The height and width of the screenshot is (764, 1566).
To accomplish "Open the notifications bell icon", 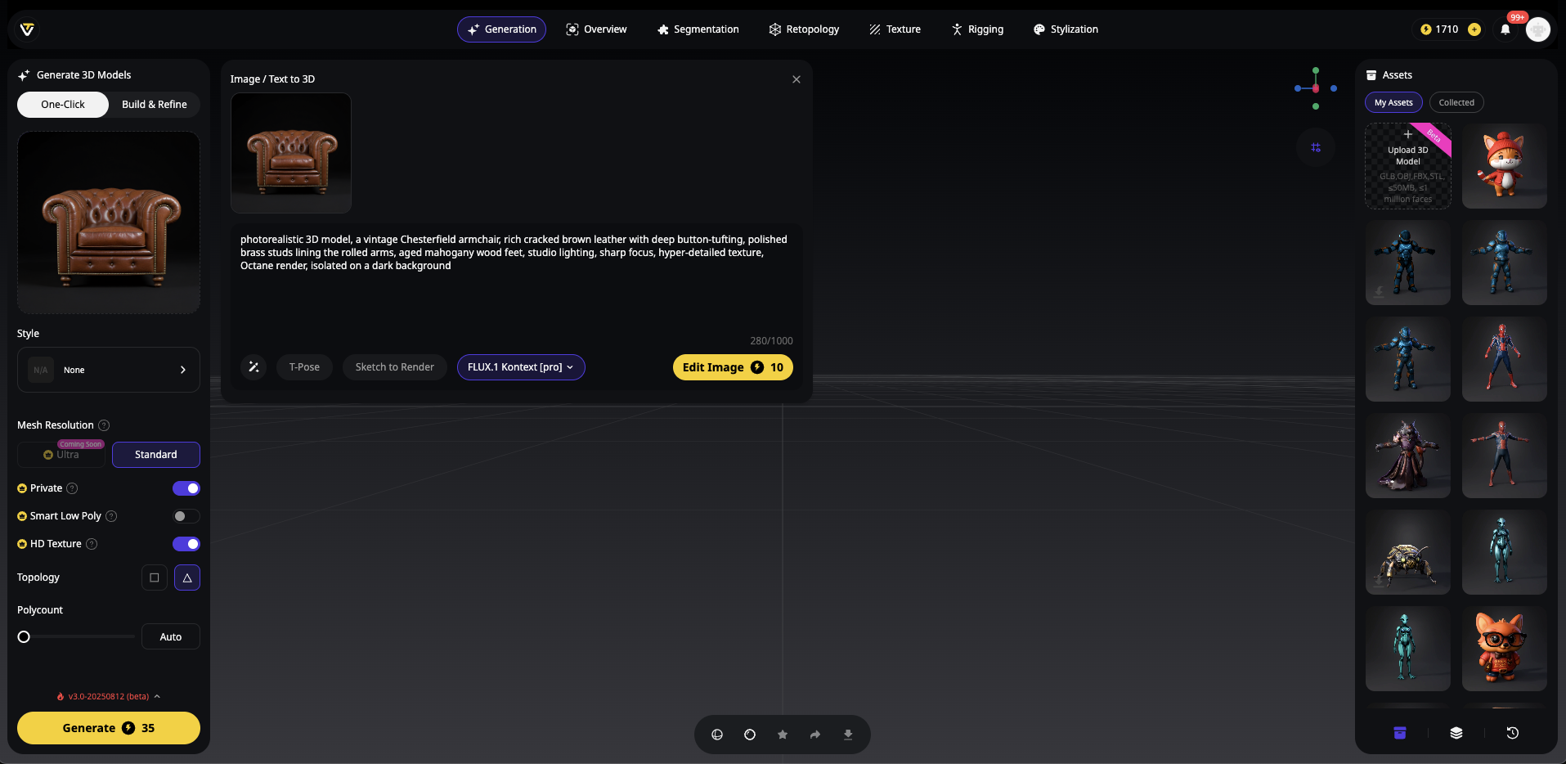I will [x=1505, y=29].
